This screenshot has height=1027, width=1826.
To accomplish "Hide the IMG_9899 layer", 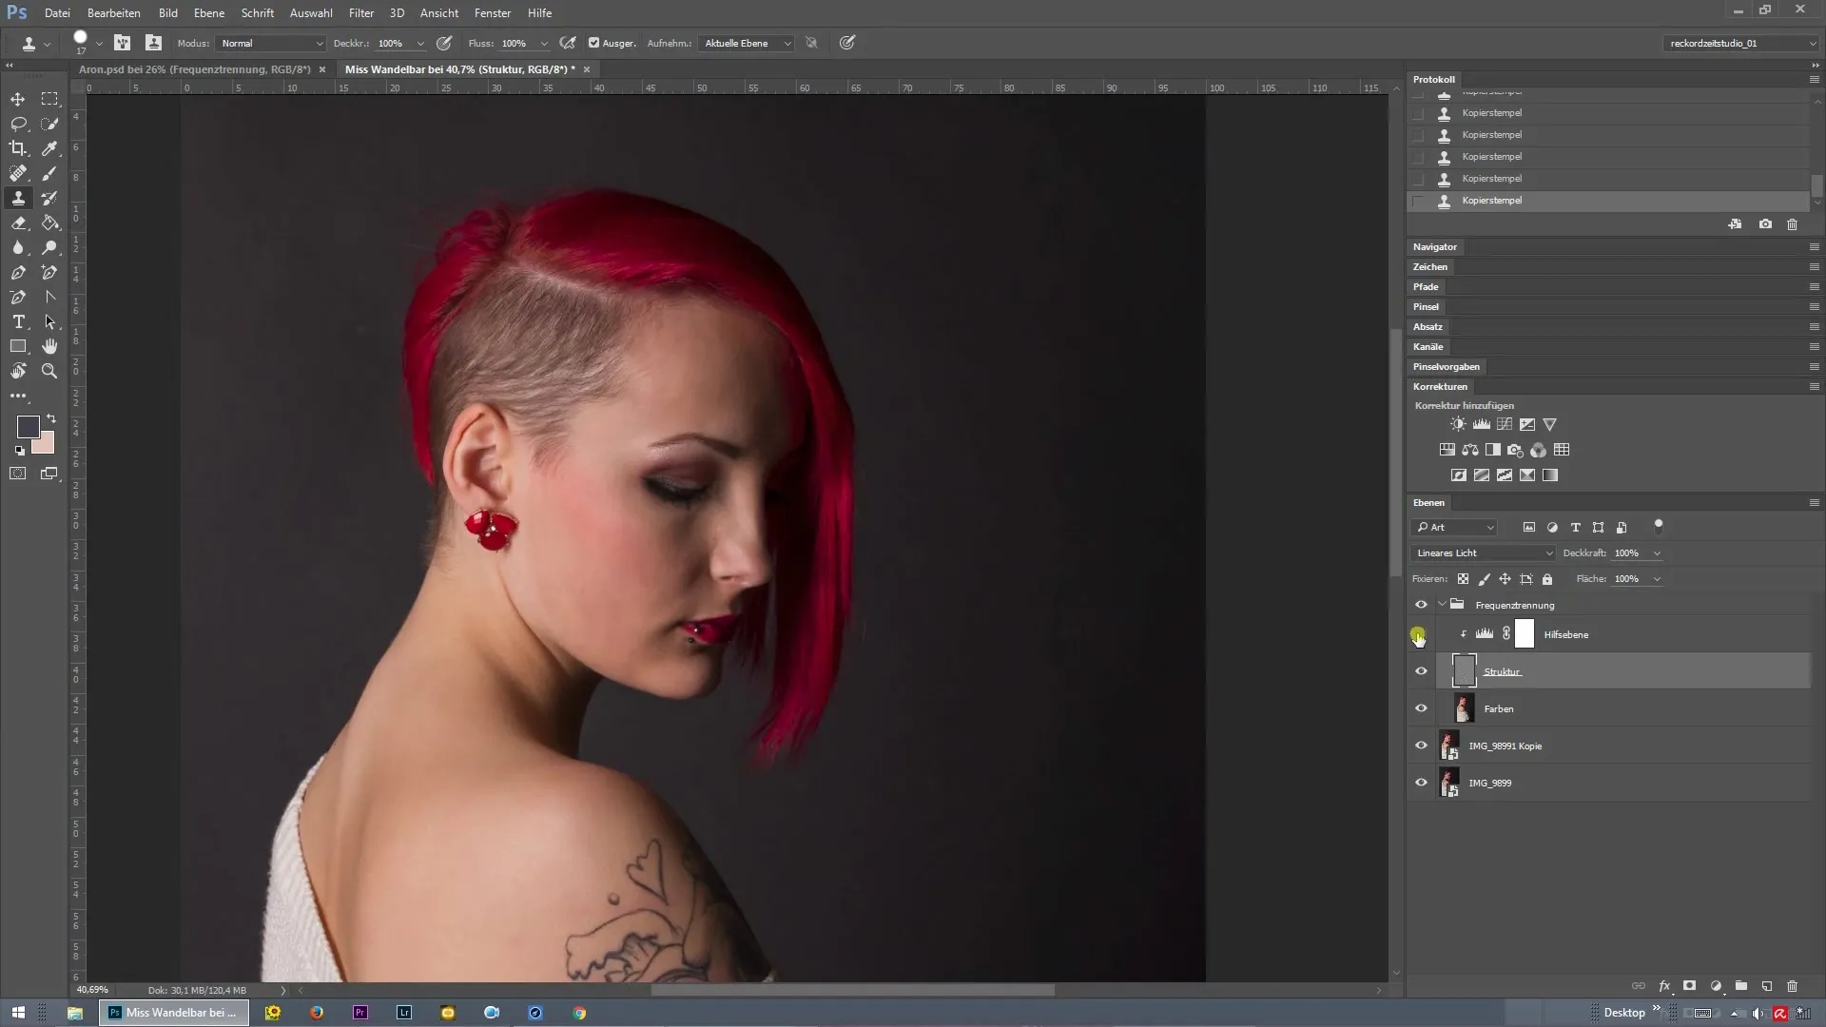I will [x=1421, y=783].
